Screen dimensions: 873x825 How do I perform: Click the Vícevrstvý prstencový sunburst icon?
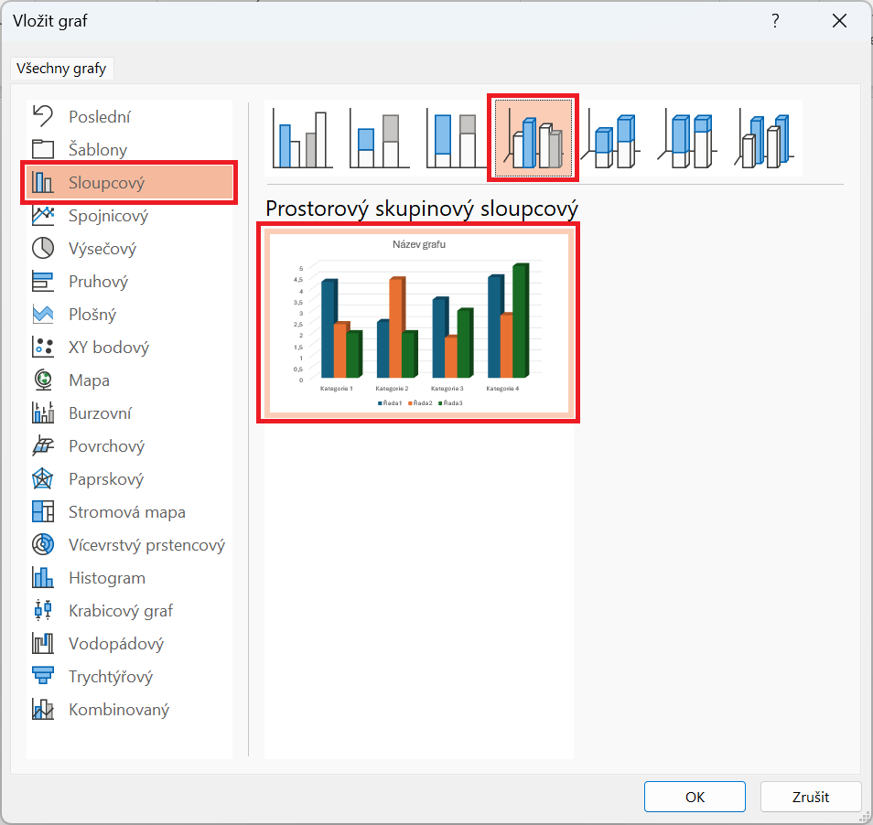pyautogui.click(x=43, y=544)
